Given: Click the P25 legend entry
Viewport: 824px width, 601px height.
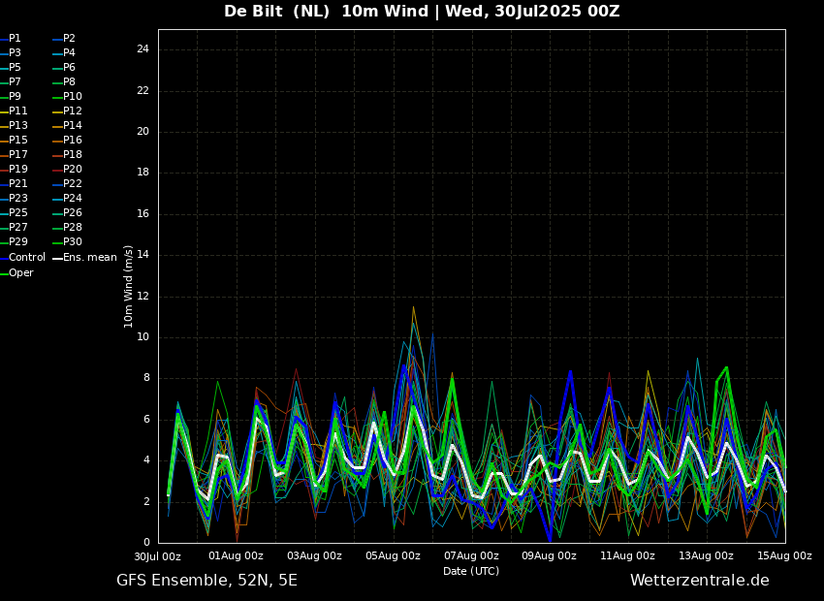Looking at the screenshot, I should pos(18,213).
